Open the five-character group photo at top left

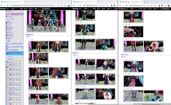(46, 21)
